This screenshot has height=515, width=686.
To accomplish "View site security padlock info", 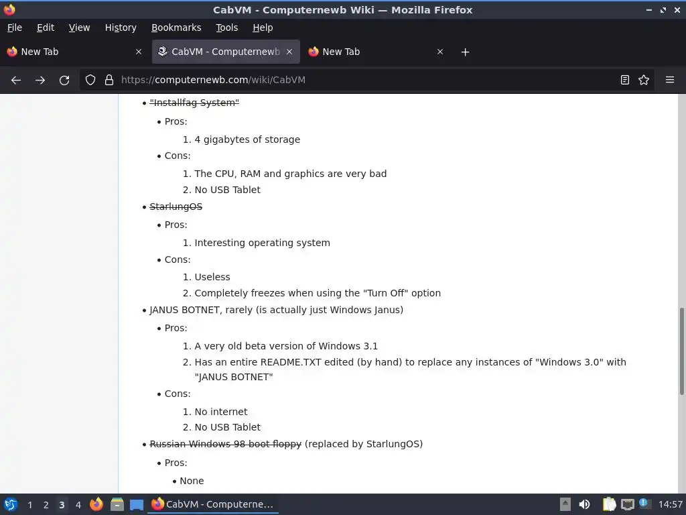I will tap(109, 80).
